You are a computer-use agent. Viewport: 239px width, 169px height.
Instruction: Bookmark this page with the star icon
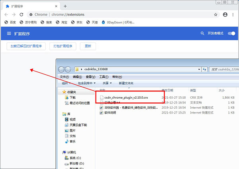tap(215, 15)
